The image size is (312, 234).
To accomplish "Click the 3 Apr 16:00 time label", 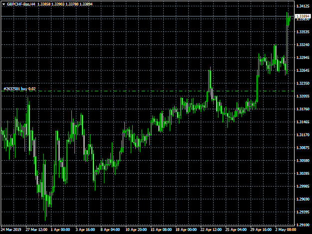I will 85,230.
